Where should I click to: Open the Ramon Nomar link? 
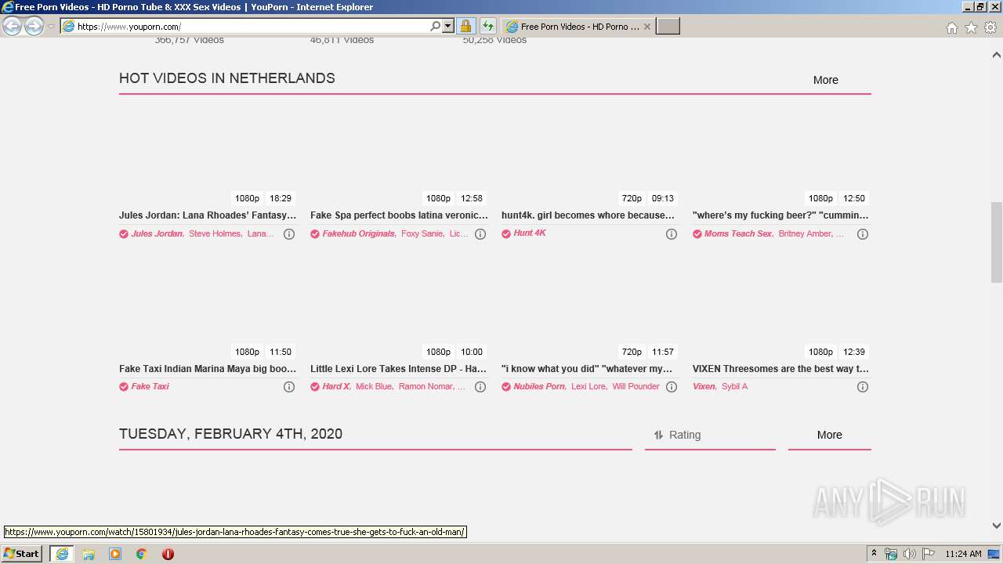[426, 386]
